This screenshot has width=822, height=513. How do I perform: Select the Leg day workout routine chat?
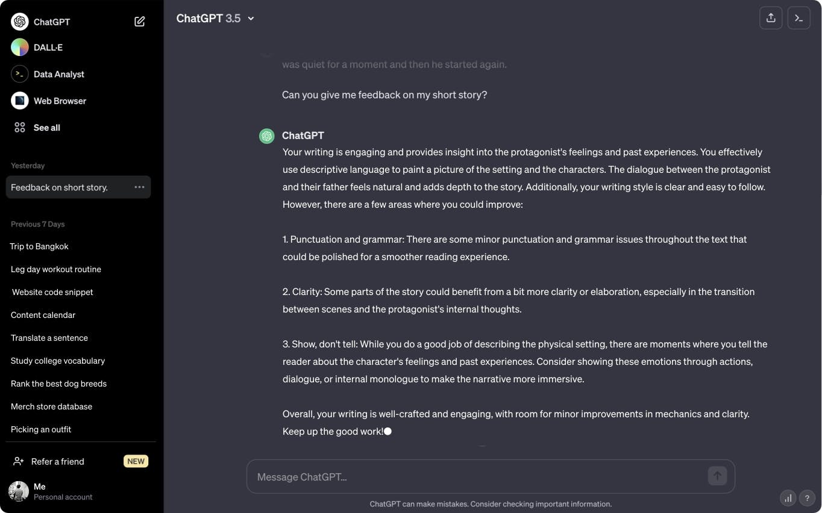pos(56,269)
